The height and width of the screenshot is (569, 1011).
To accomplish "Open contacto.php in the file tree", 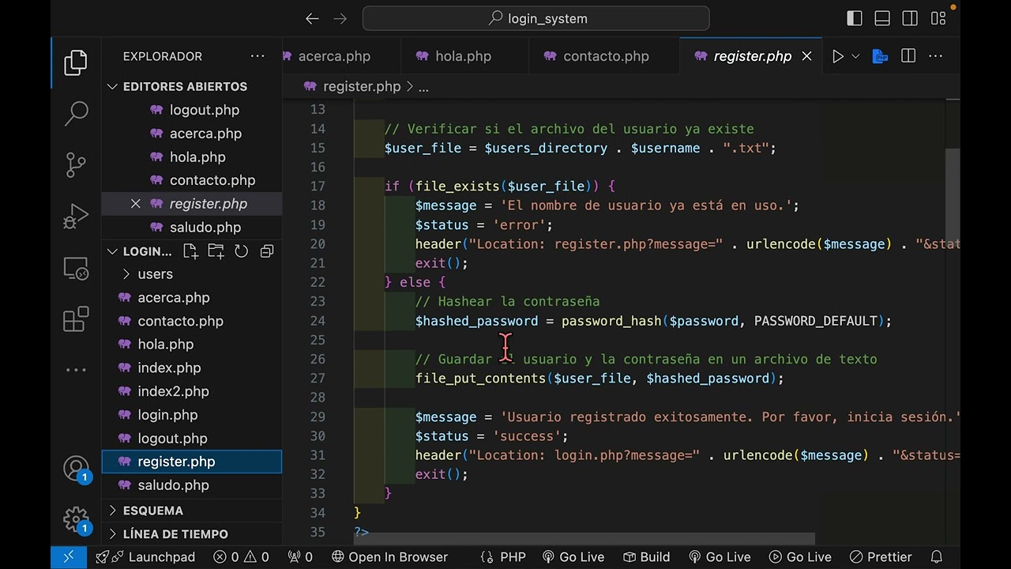I will (191, 321).
